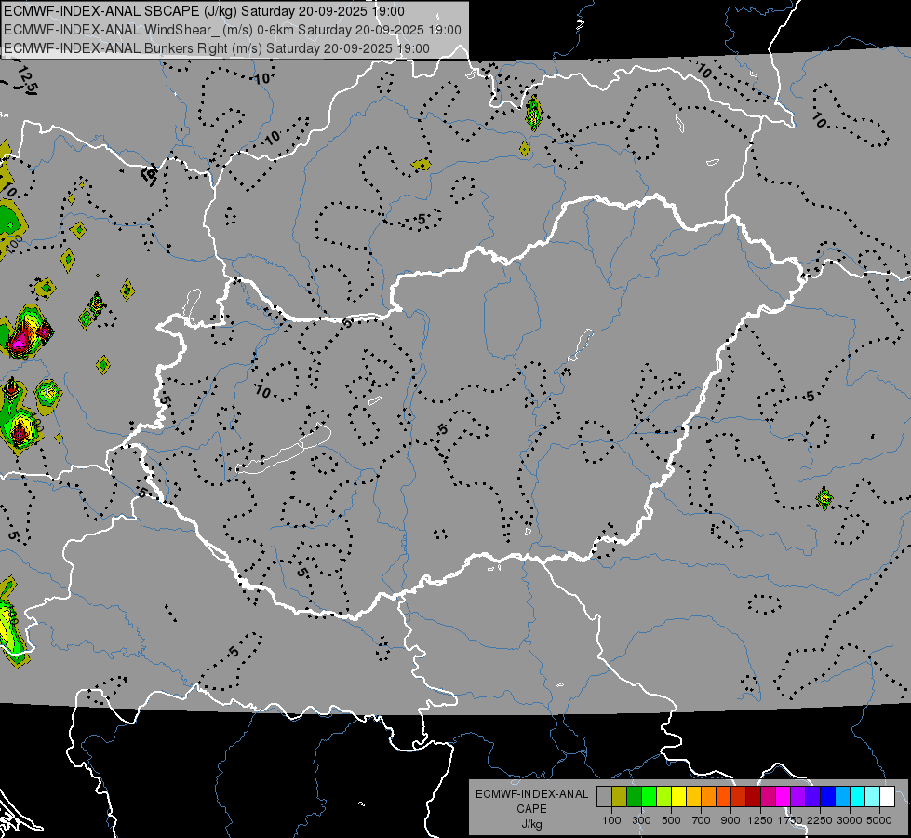Image resolution: width=911 pixels, height=838 pixels.
Task: Select the bright green legend swatch
Action: click(649, 797)
